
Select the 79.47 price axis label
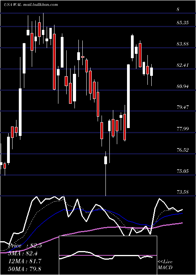(183, 107)
